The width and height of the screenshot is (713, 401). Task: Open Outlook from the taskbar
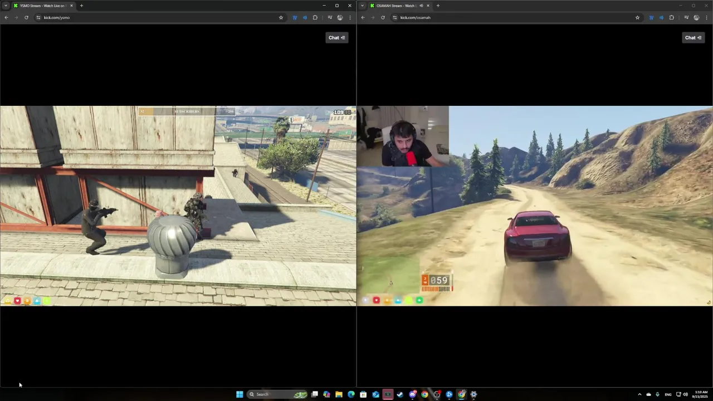click(375, 394)
